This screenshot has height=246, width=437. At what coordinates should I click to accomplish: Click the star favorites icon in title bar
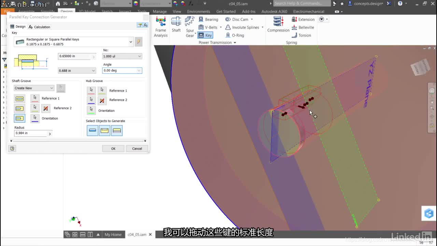coord(342,3)
